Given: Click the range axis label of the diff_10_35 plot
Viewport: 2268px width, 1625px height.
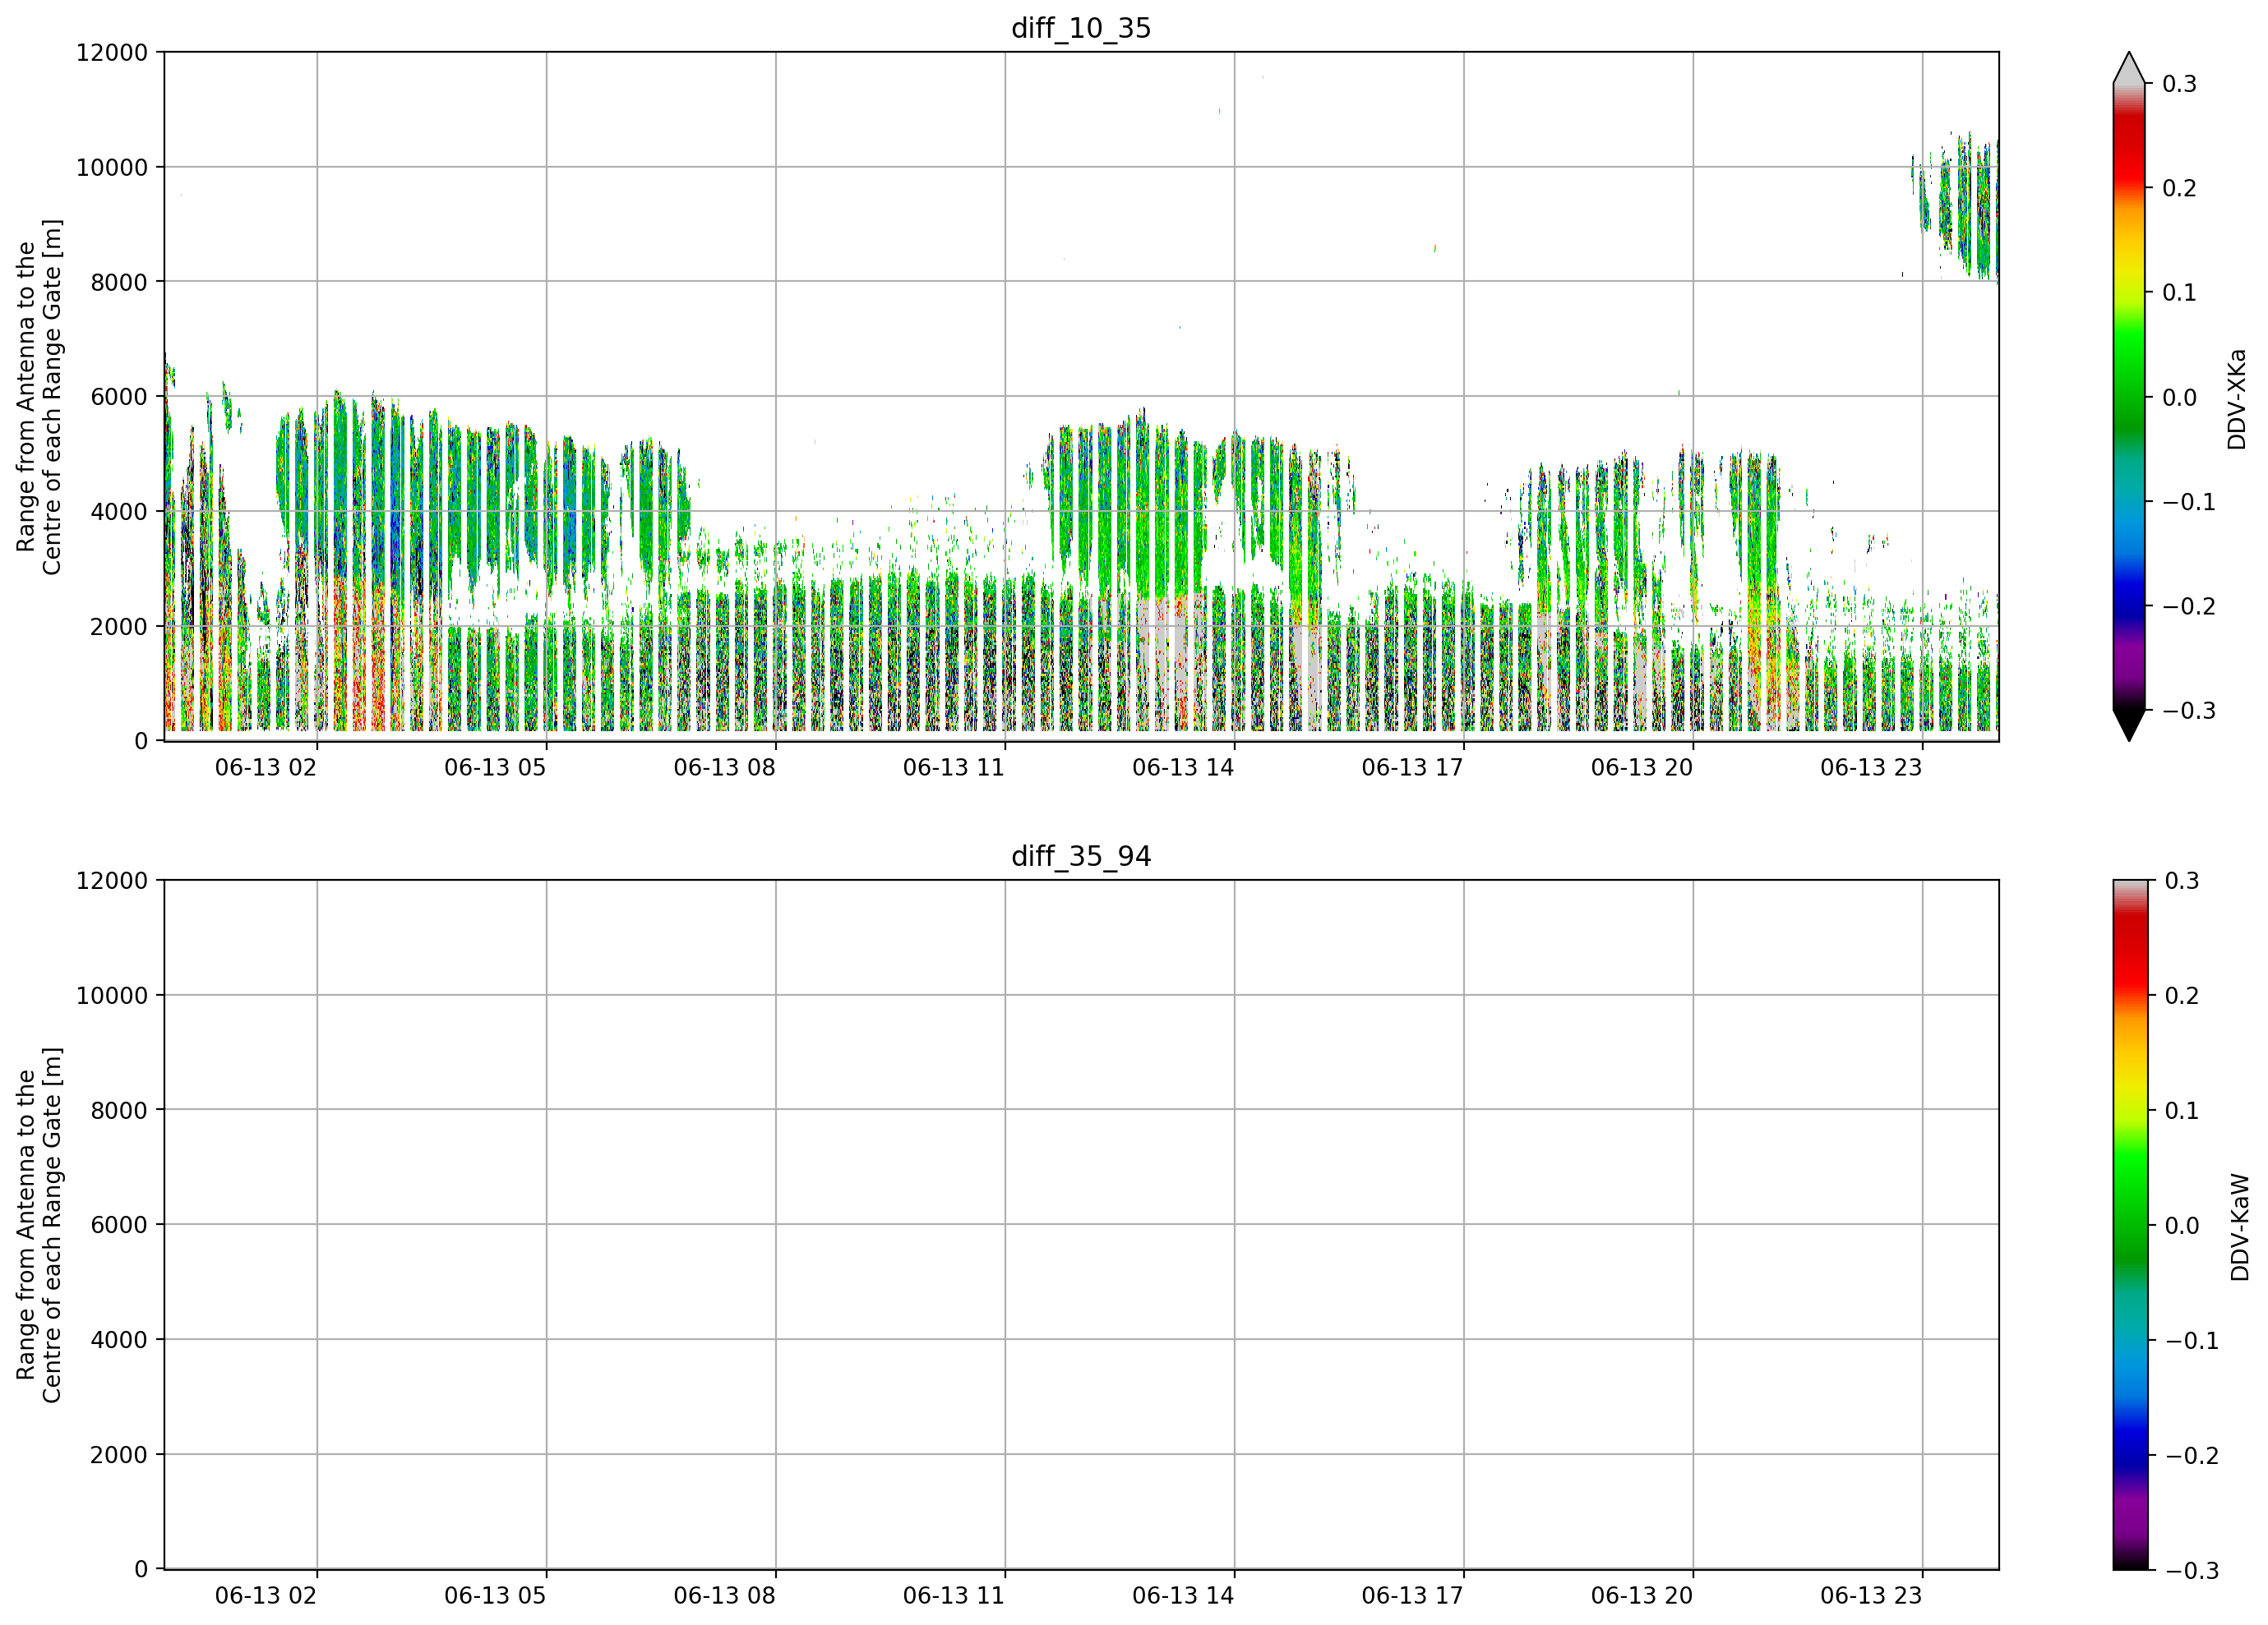Looking at the screenshot, I should (39, 397).
